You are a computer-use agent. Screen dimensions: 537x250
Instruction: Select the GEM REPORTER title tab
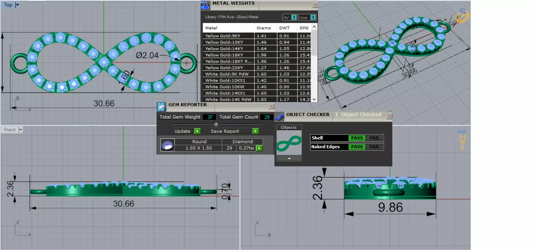click(187, 105)
